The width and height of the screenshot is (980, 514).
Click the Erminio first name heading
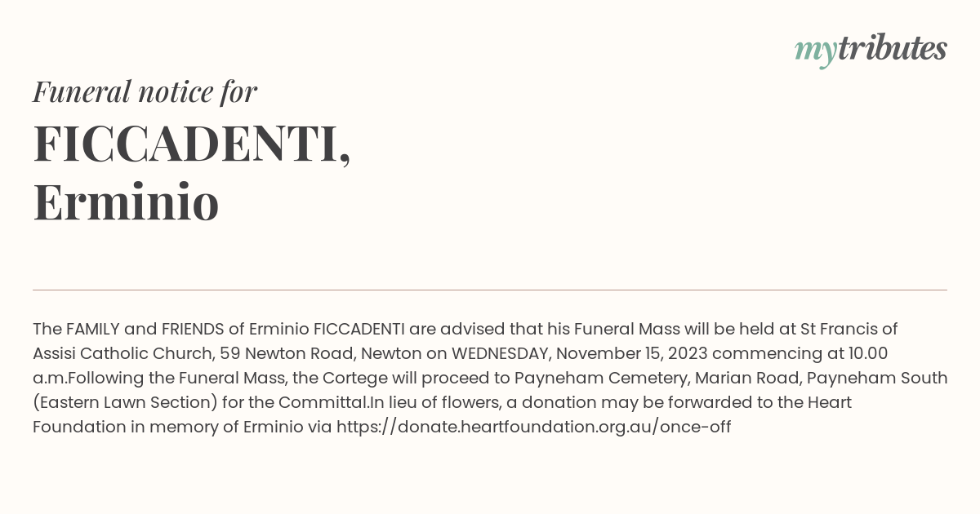click(x=126, y=202)
